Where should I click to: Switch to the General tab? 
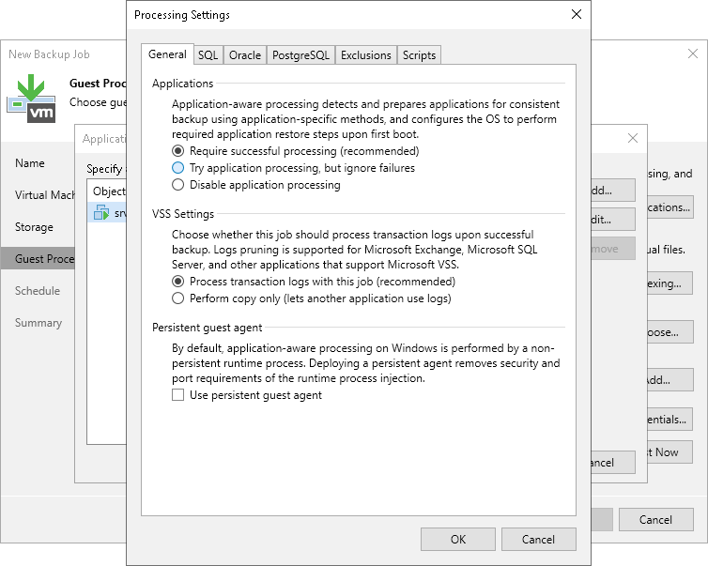click(x=167, y=54)
